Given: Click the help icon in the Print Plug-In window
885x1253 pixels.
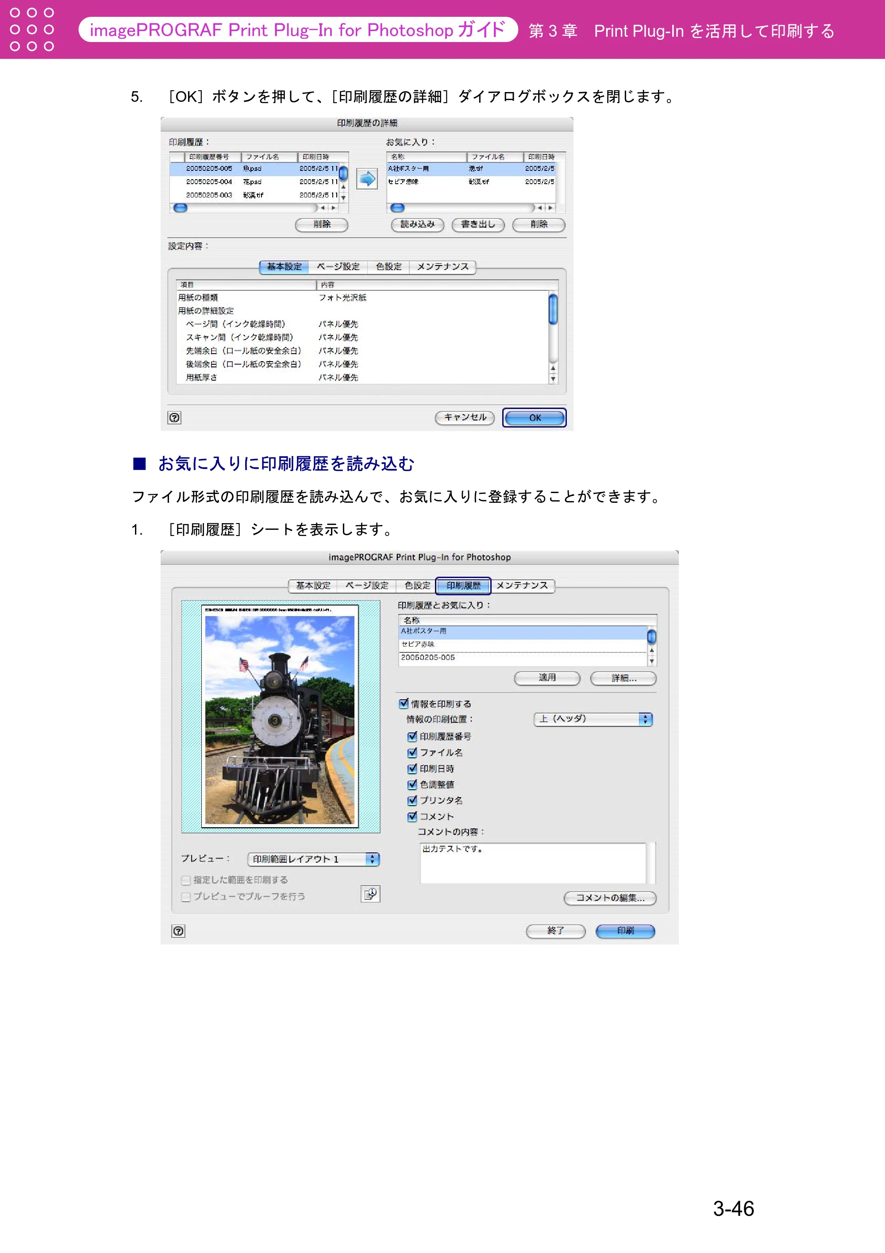Looking at the screenshot, I should (178, 931).
